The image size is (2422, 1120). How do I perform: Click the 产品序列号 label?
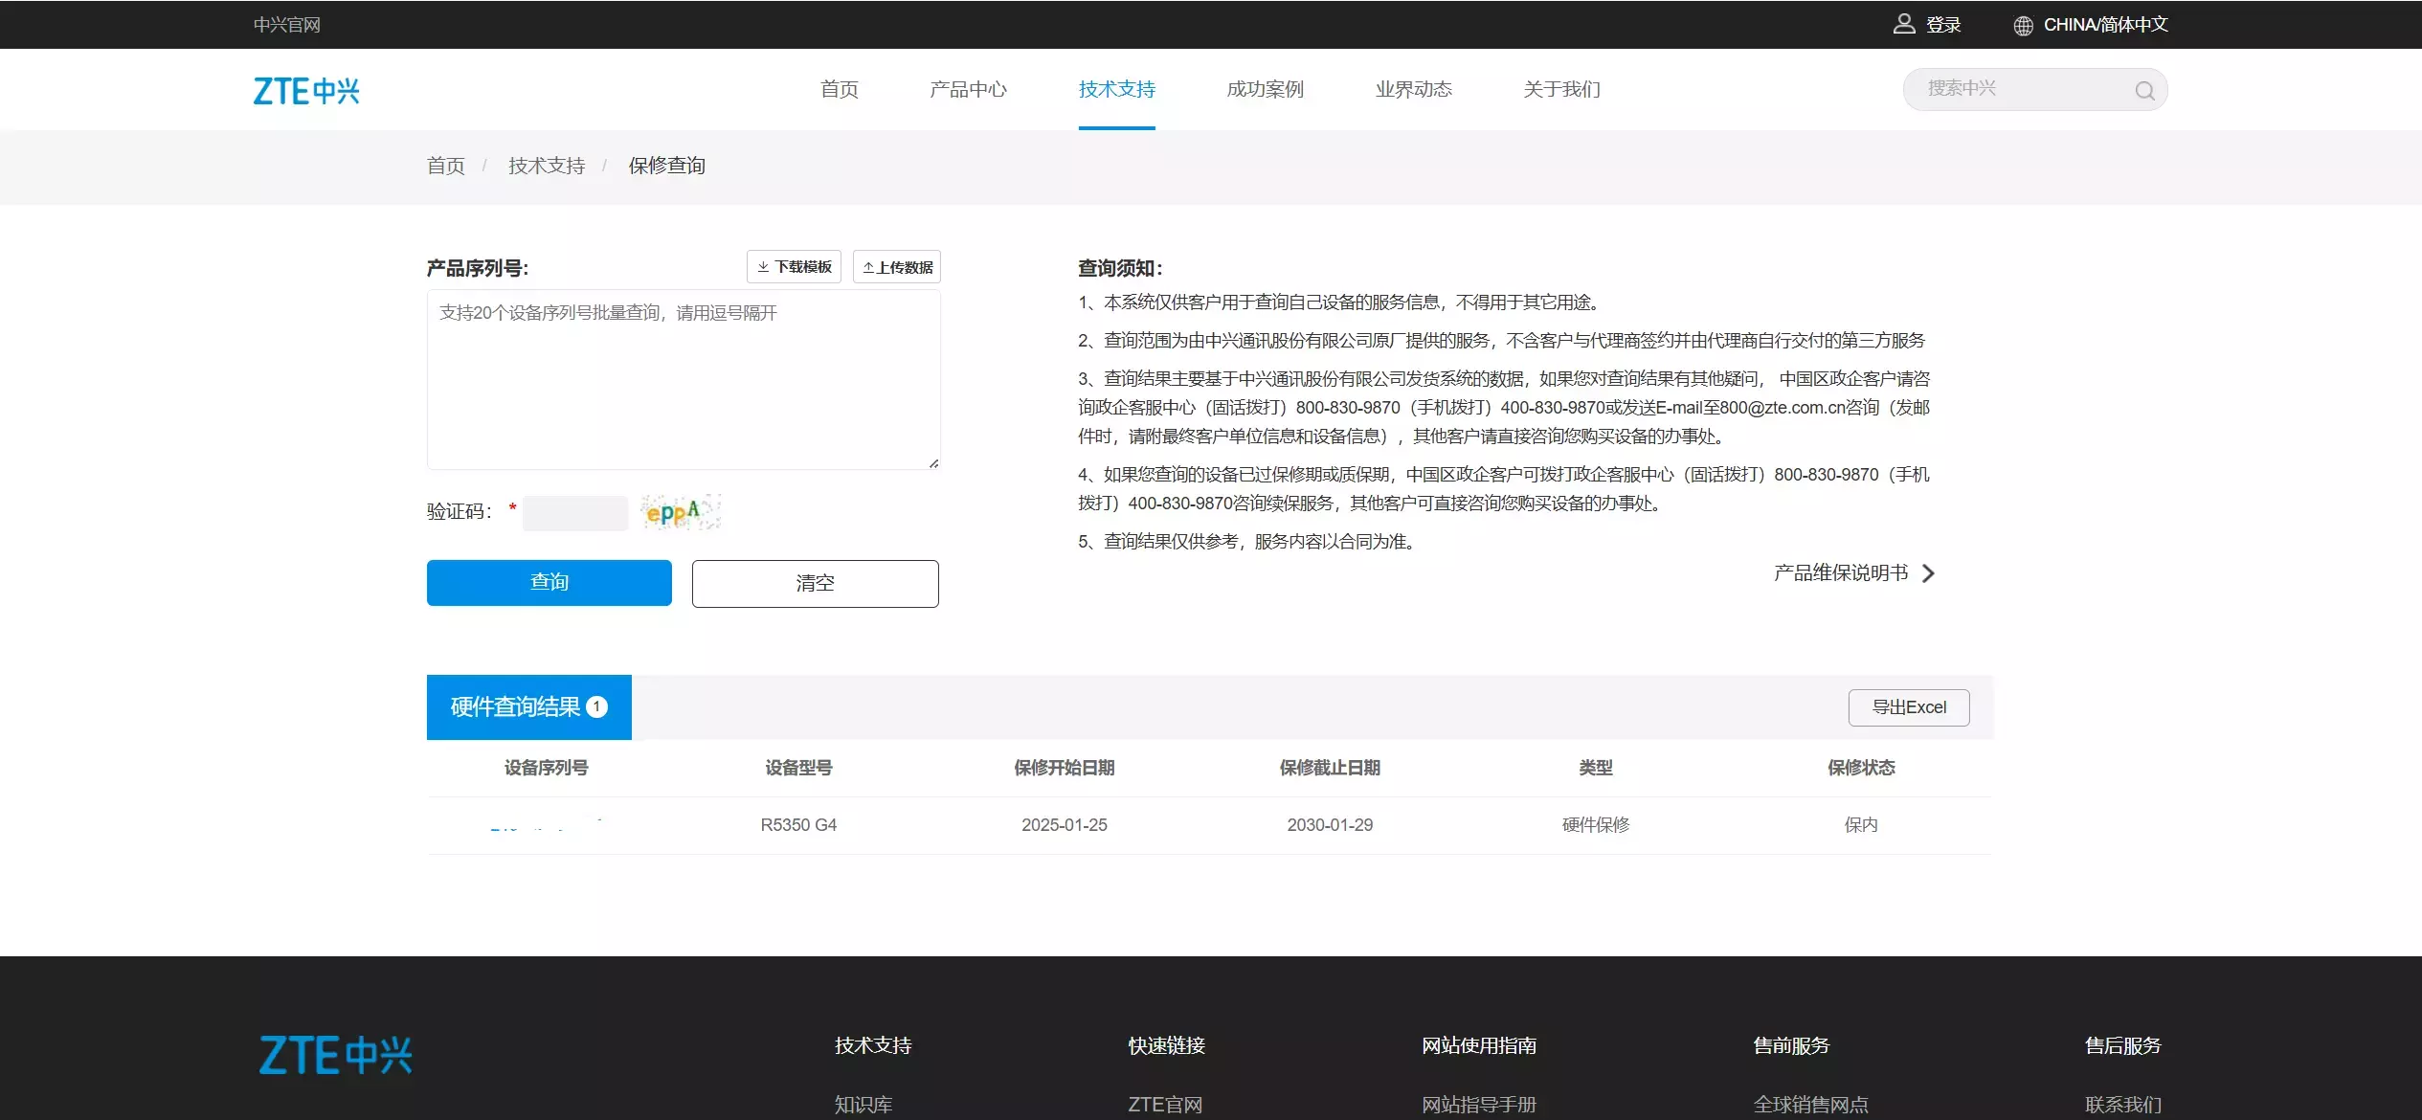(477, 268)
